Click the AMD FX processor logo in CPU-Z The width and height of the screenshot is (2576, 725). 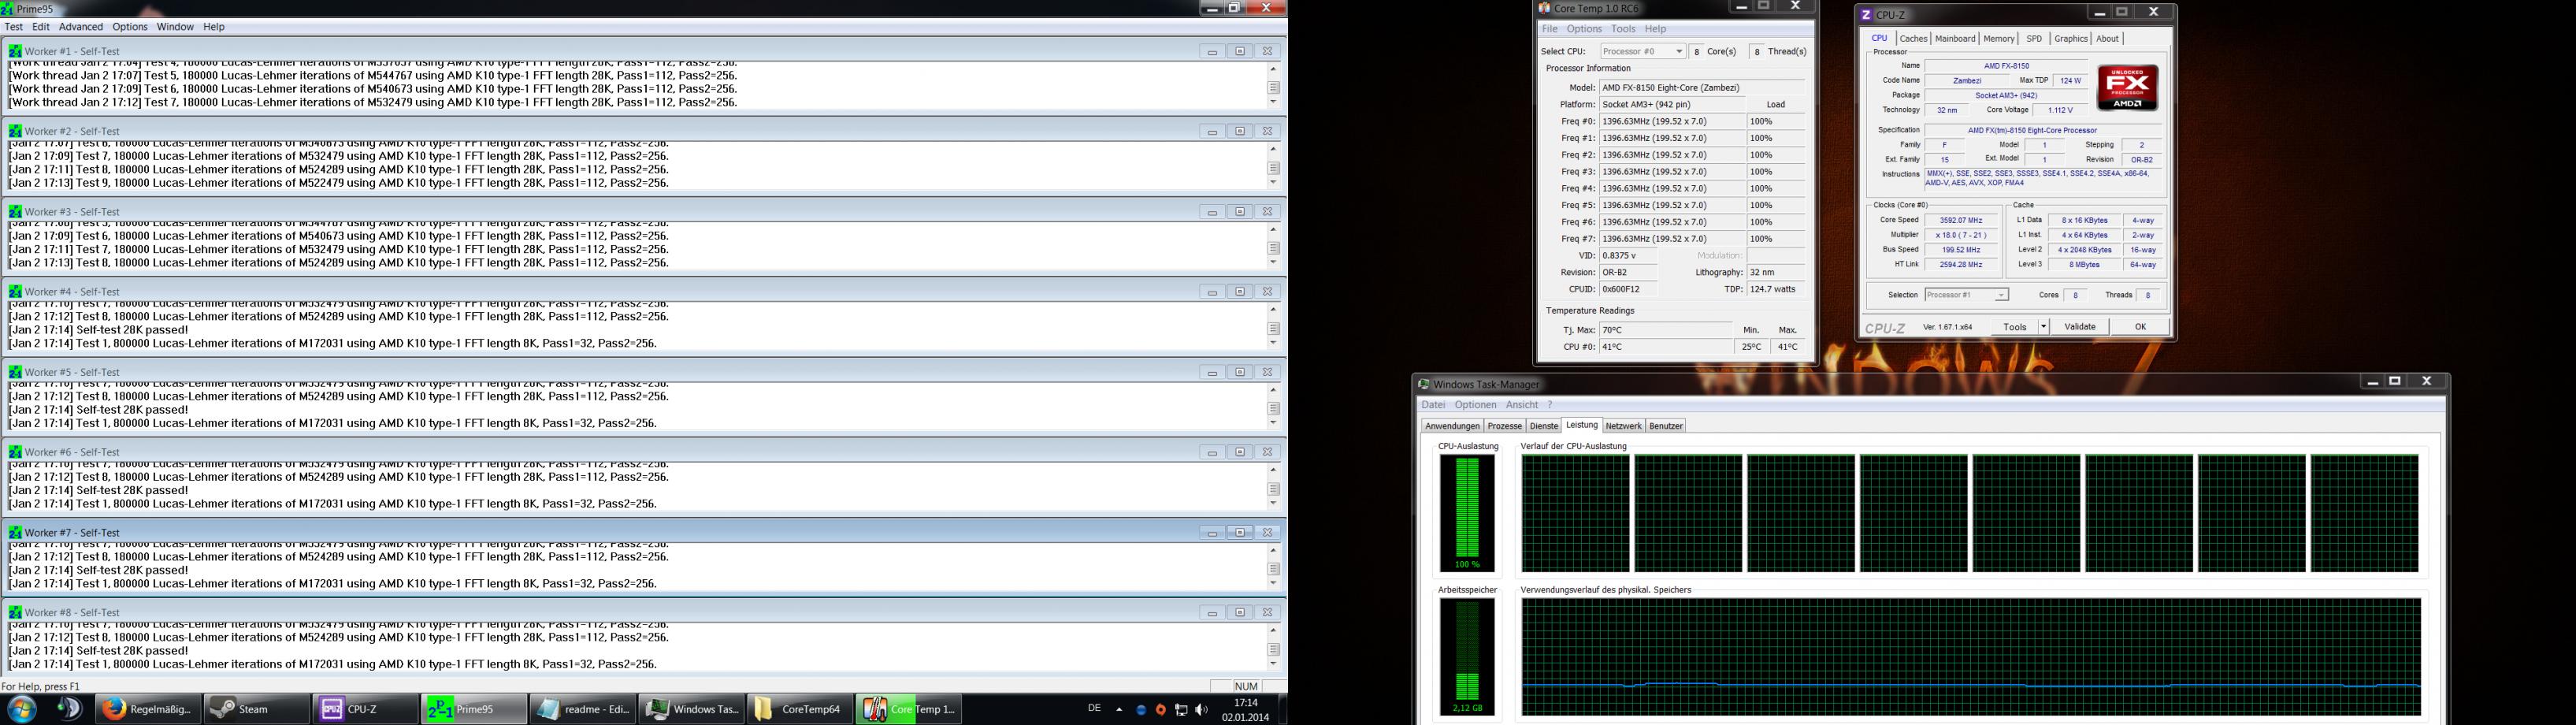pos(2127,88)
